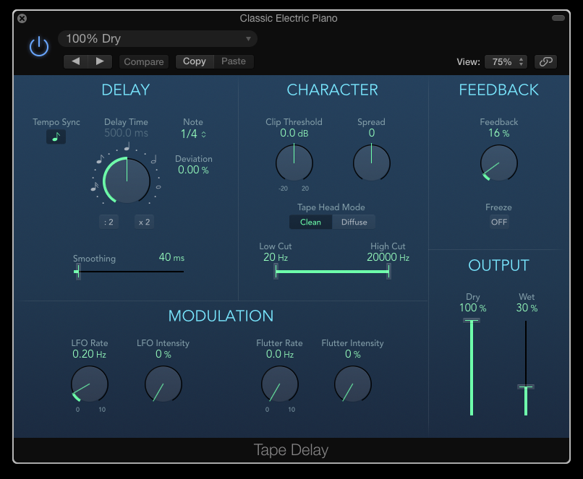The width and height of the screenshot is (583, 479).
Task: Select Clean tape head mode
Action: [x=310, y=222]
